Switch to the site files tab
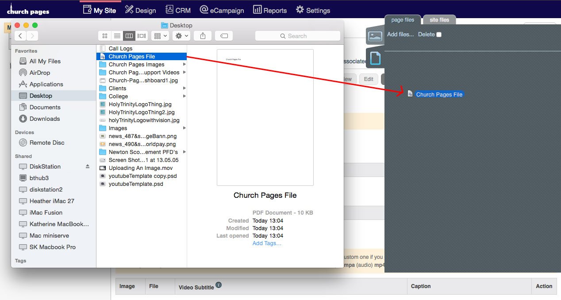 [439, 20]
